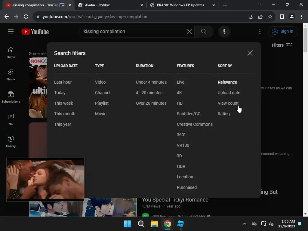Screen dimensions: 308x231
Task: Open the You sidebar section
Action: point(11,119)
